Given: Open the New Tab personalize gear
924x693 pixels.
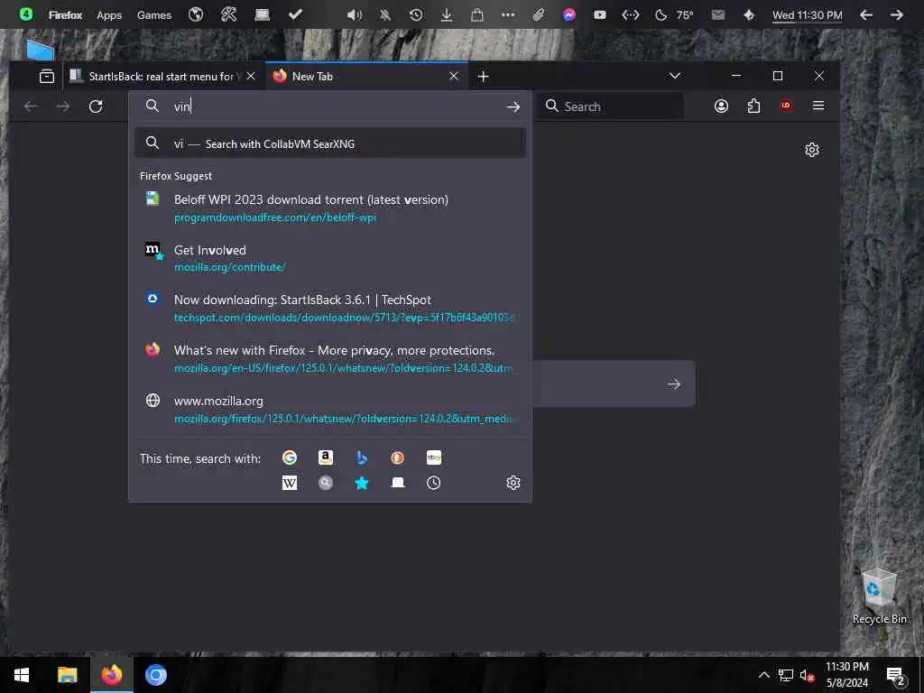Looking at the screenshot, I should [812, 150].
